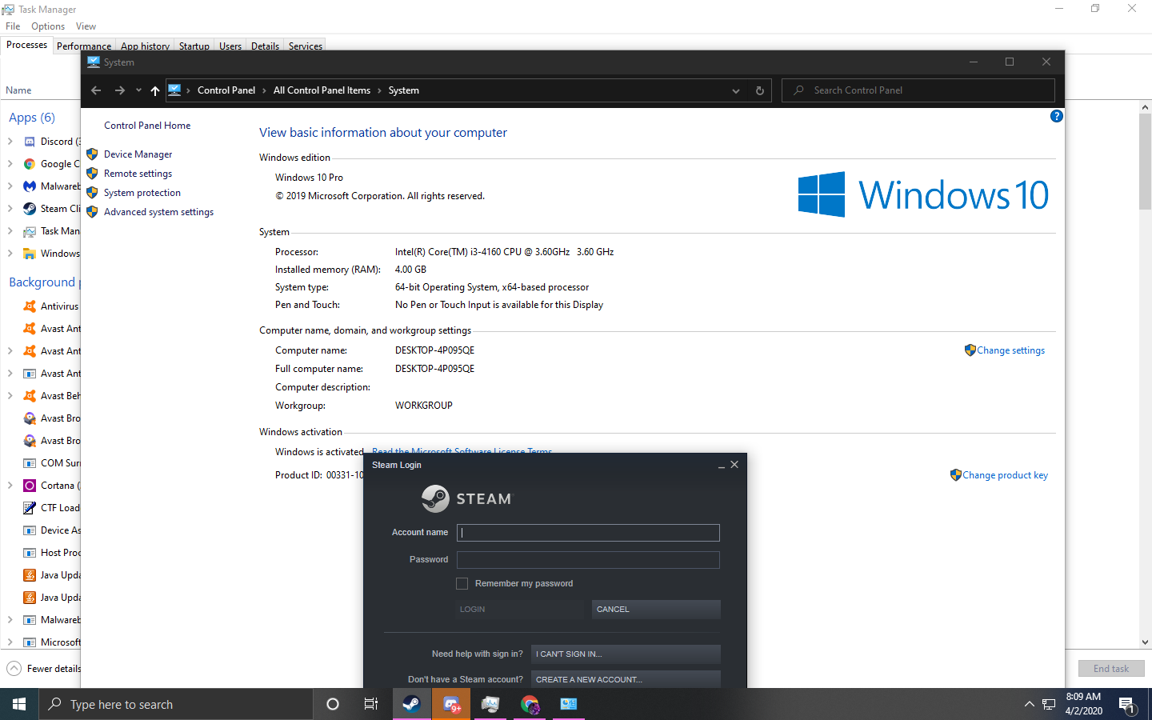This screenshot has width=1152, height=720.
Task: Switch to App history tab
Action: (x=145, y=46)
